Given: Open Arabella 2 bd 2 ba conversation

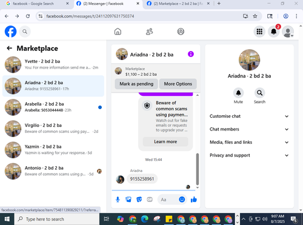Looking at the screenshot, I should [x=53, y=107].
